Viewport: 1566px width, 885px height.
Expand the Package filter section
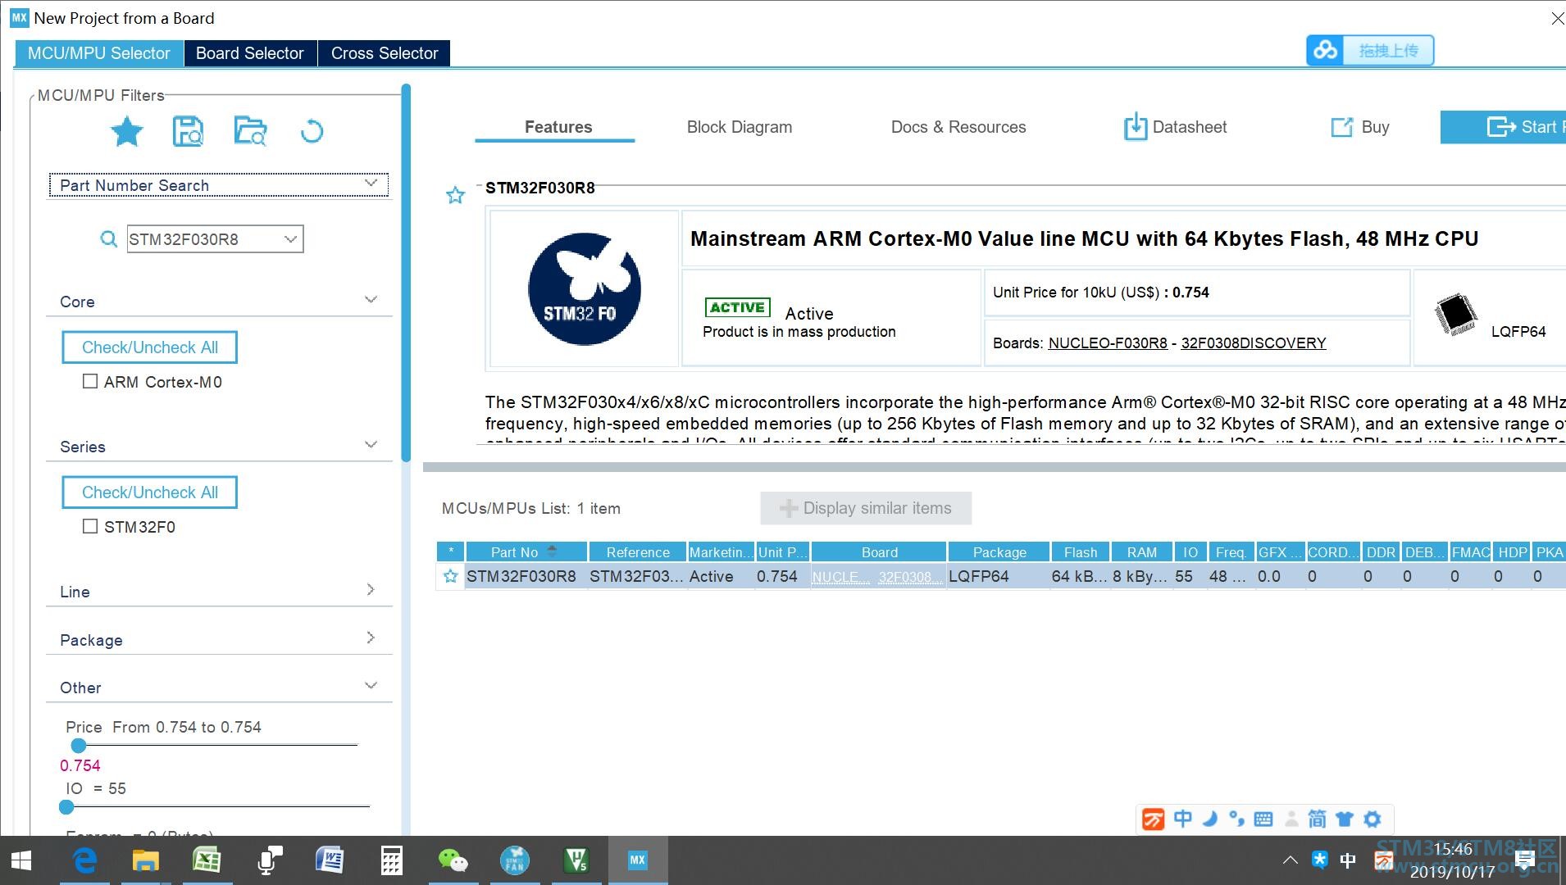click(371, 638)
